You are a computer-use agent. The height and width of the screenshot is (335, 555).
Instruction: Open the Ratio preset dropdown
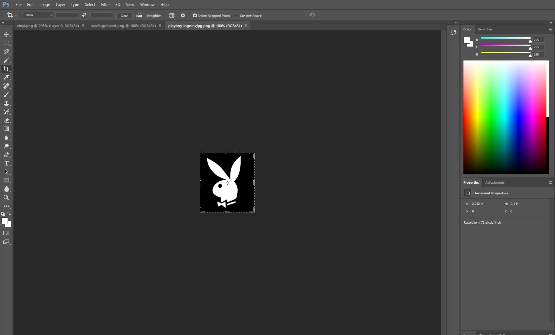[x=38, y=15]
